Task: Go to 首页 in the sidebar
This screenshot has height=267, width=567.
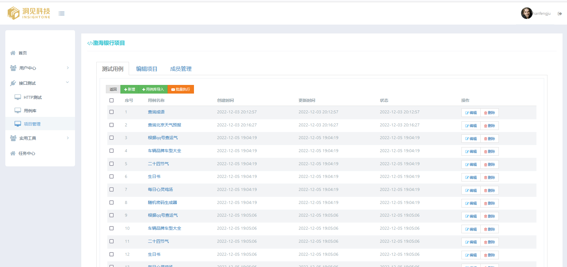Action: 23,53
